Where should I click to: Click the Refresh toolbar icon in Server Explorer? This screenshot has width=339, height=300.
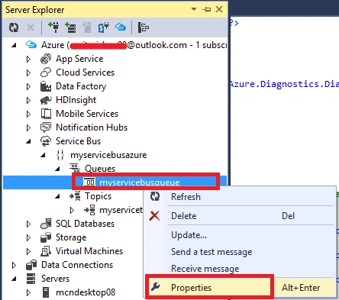click(14, 27)
